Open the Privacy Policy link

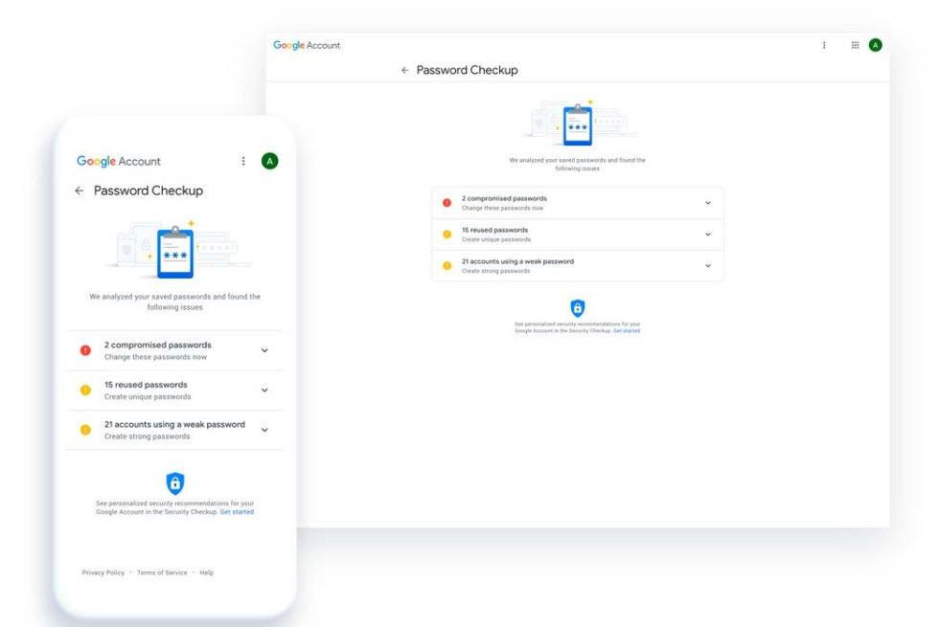click(x=103, y=571)
